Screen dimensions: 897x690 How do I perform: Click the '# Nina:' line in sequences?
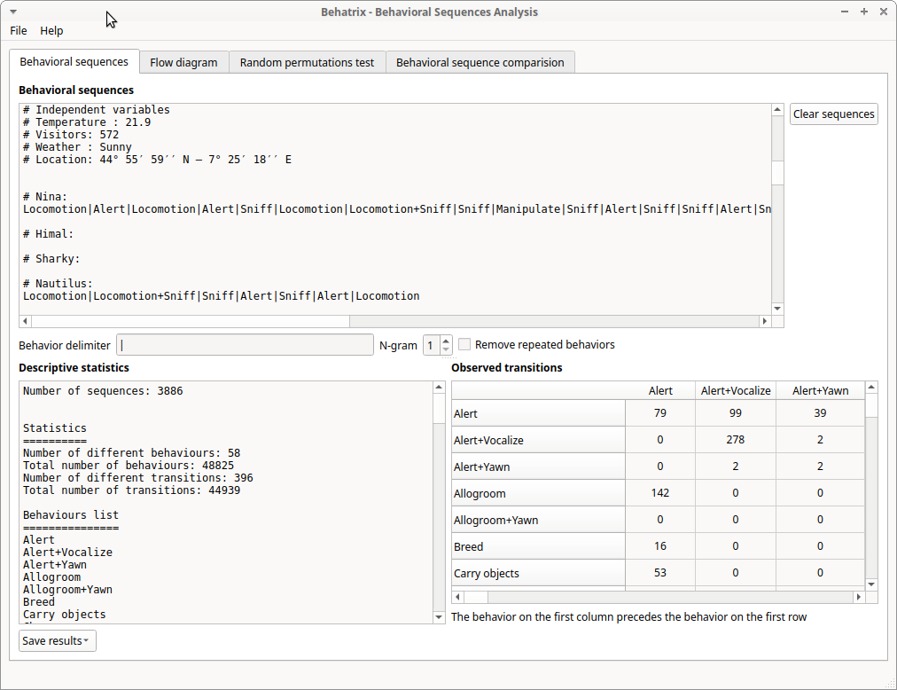coord(45,196)
